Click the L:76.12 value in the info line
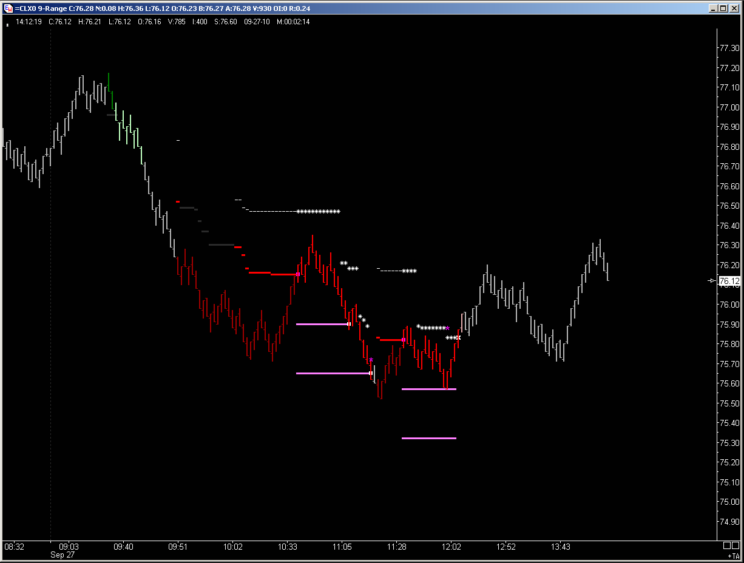 tap(120, 22)
